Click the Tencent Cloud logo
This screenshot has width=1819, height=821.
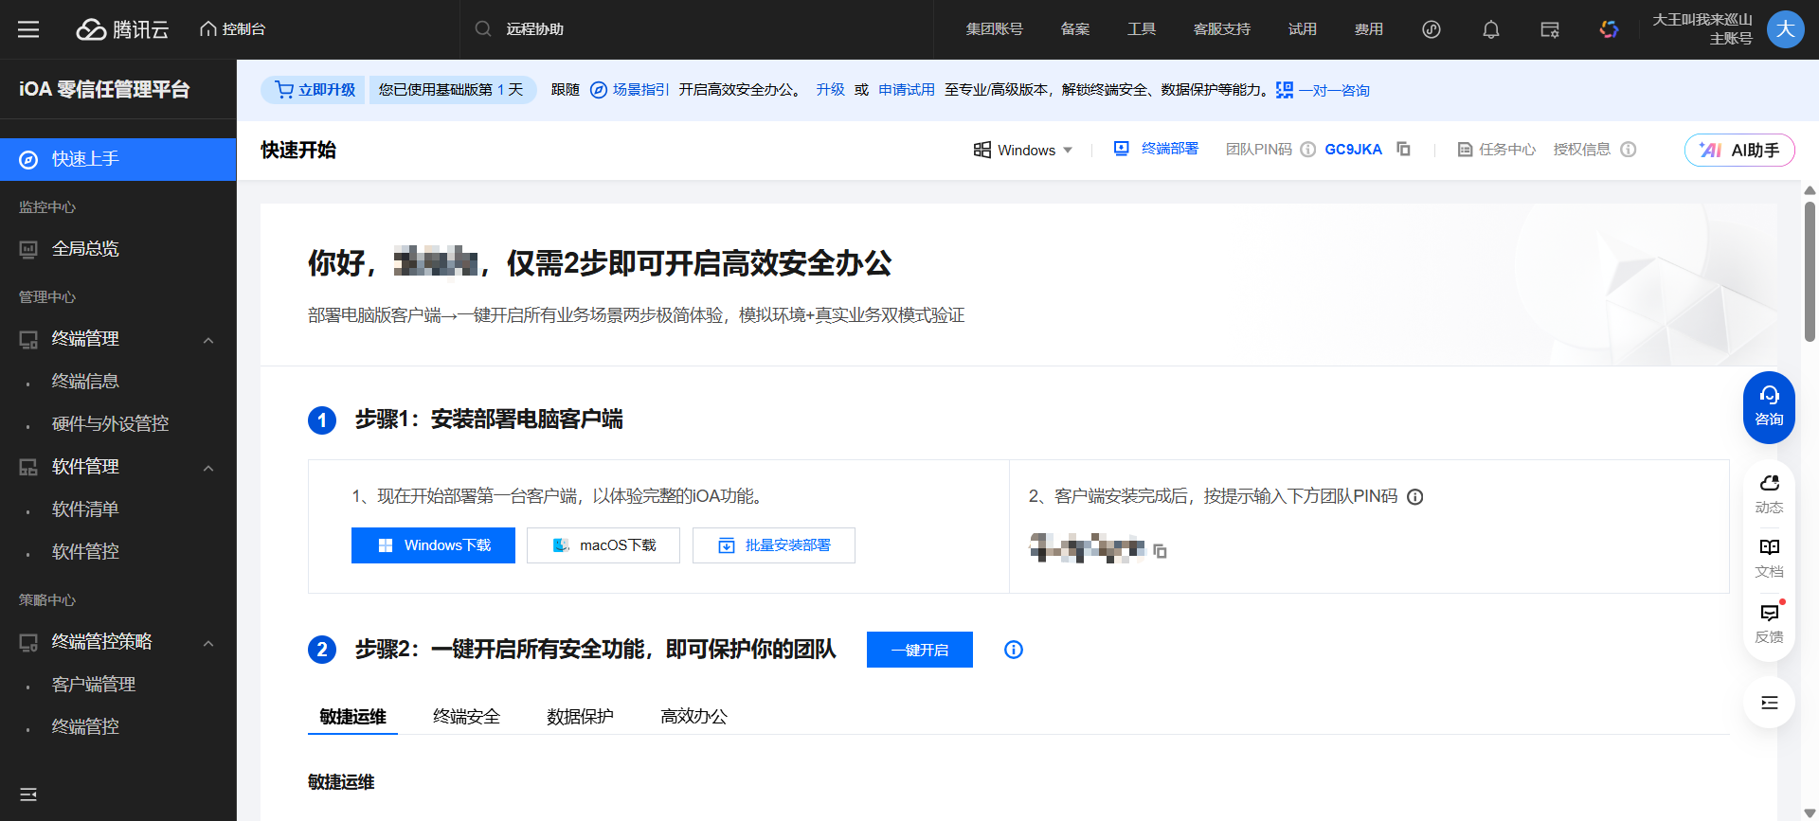tap(122, 29)
